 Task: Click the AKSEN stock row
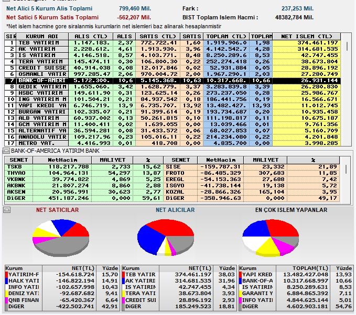pos(84,192)
